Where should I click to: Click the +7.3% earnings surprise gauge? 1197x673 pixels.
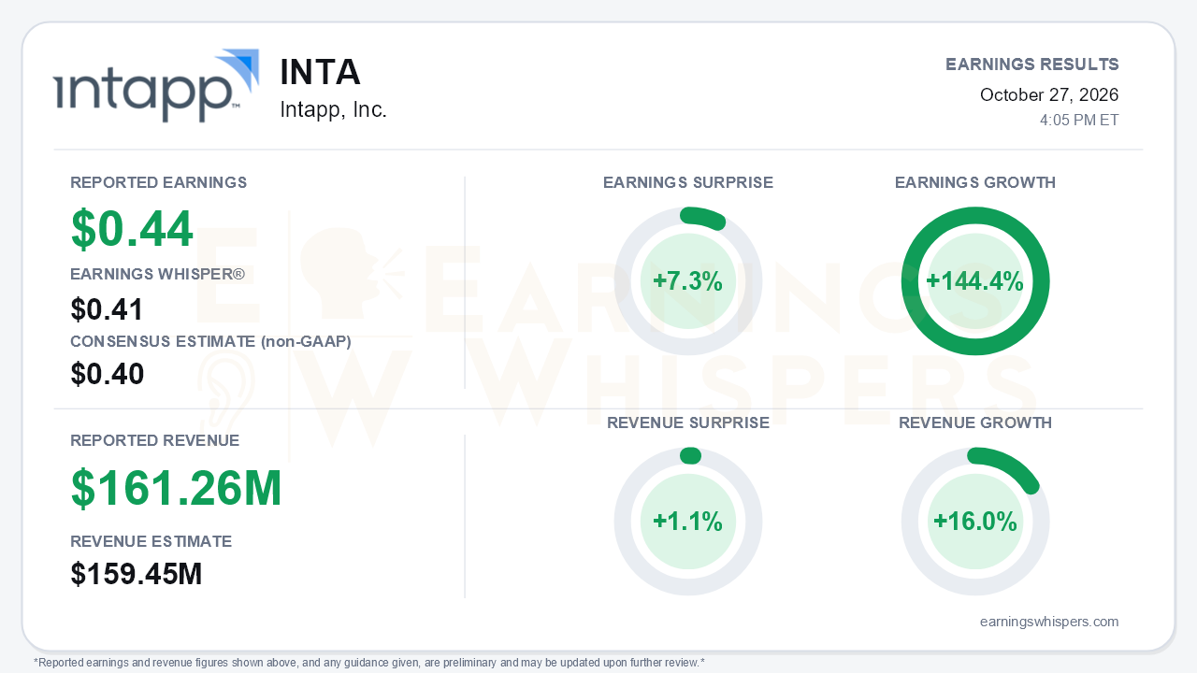[688, 281]
